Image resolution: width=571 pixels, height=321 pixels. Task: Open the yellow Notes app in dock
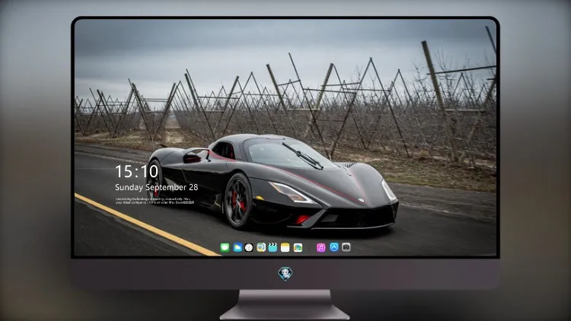pyautogui.click(x=285, y=248)
